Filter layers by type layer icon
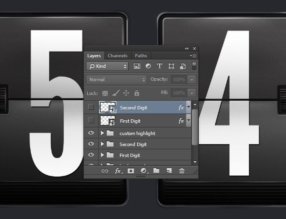This screenshot has height=219, width=286. pyautogui.click(x=160, y=66)
